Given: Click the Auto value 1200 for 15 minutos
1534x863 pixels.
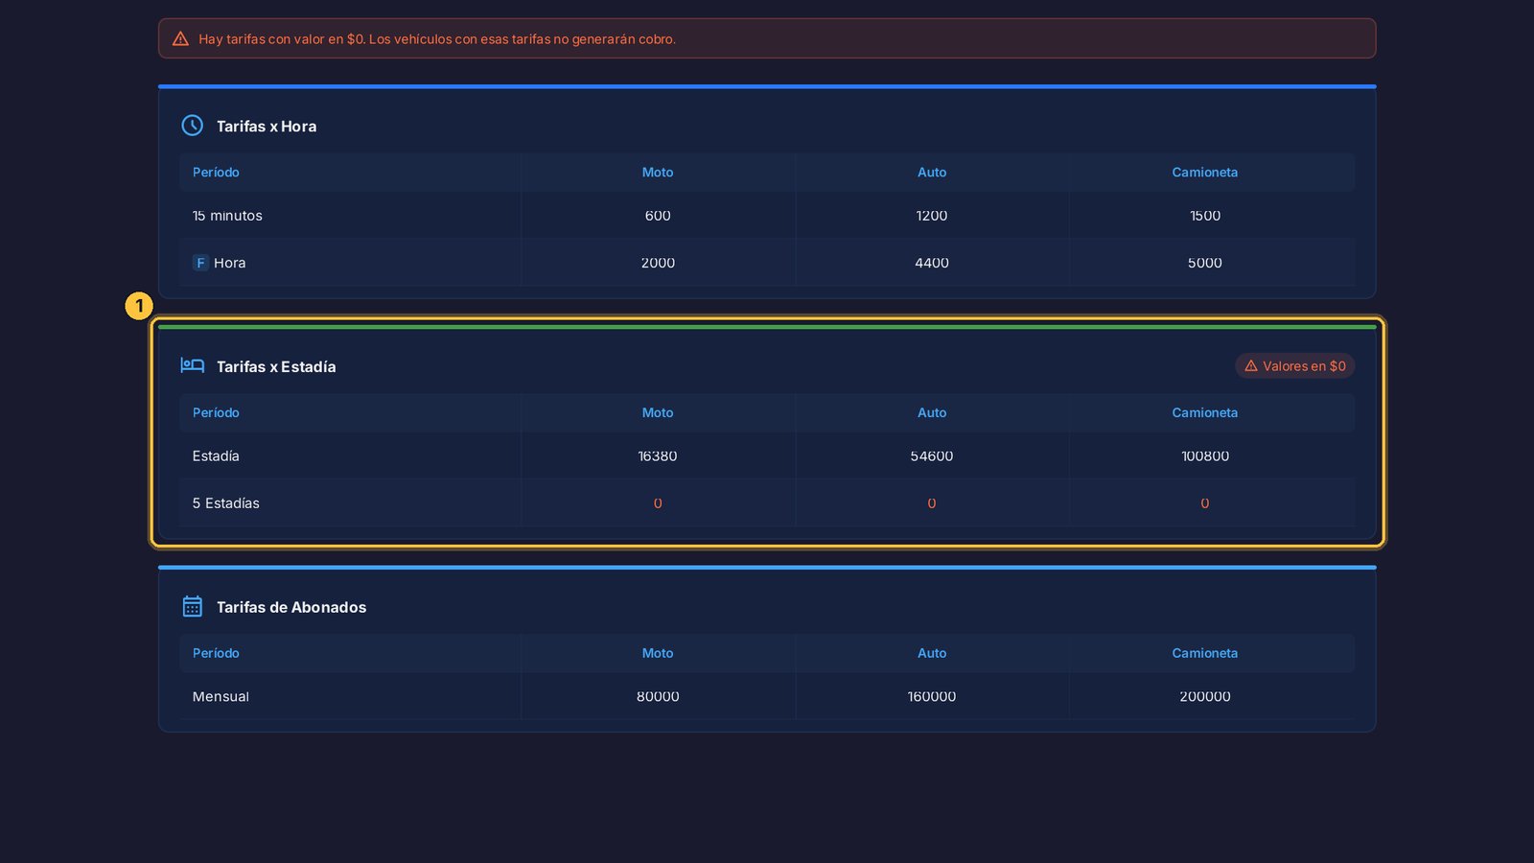Looking at the screenshot, I should [x=932, y=216].
